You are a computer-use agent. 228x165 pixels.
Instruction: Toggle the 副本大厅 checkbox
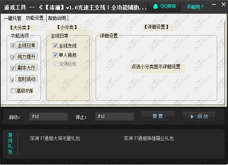point(13,68)
